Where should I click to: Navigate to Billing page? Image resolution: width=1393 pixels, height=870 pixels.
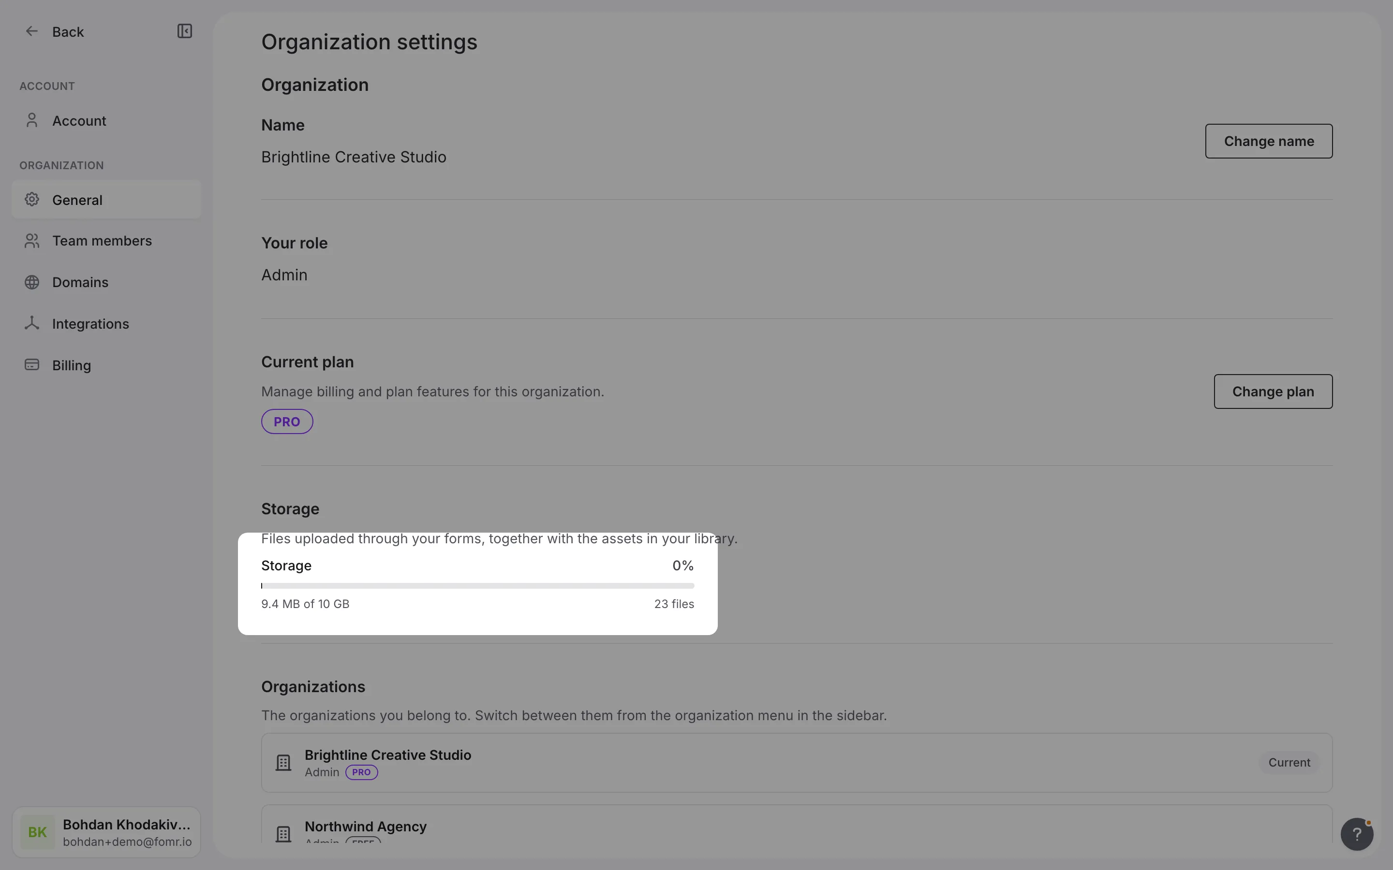click(x=106, y=365)
